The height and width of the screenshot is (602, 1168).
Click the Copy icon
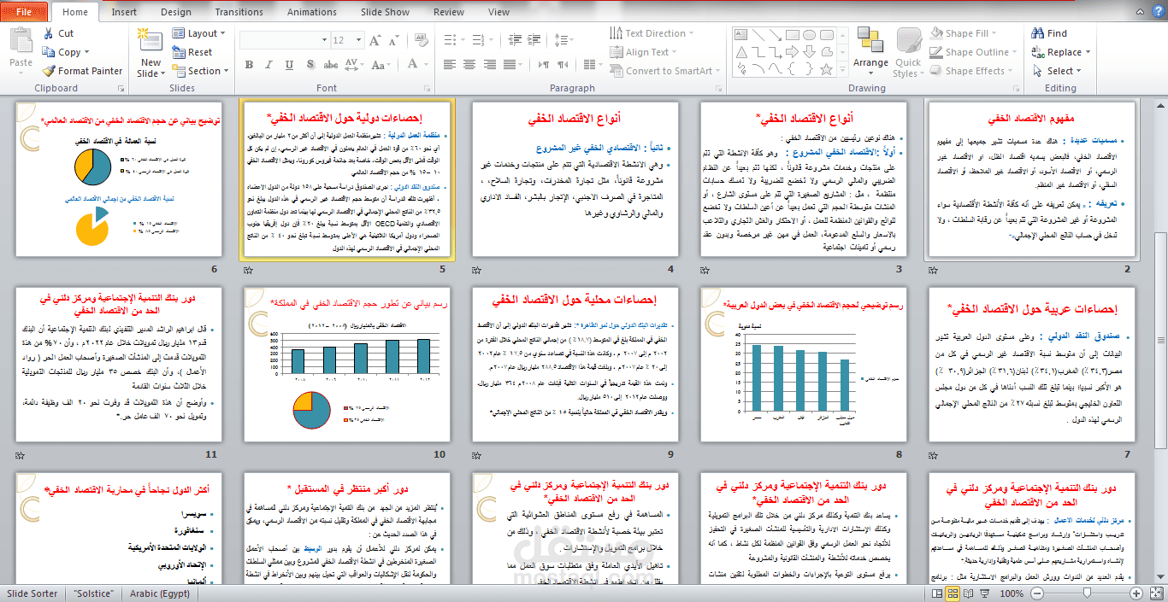click(49, 52)
